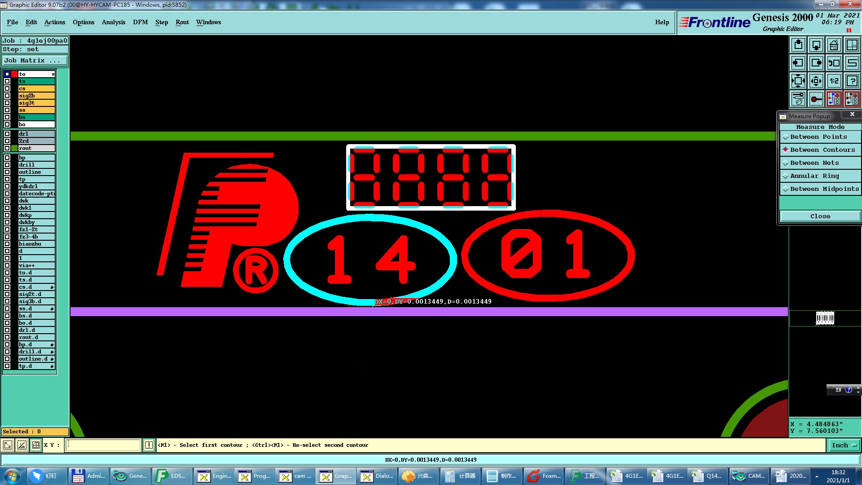Click Close in Measure Popup
Viewport: 862px width, 485px height.
click(820, 216)
